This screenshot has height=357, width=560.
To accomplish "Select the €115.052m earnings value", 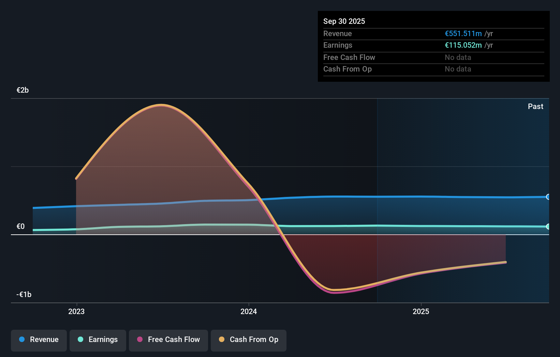I will pos(464,45).
